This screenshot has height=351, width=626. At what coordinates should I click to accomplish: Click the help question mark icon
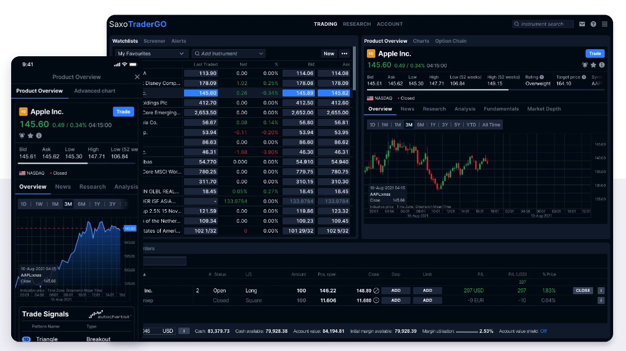(x=593, y=24)
